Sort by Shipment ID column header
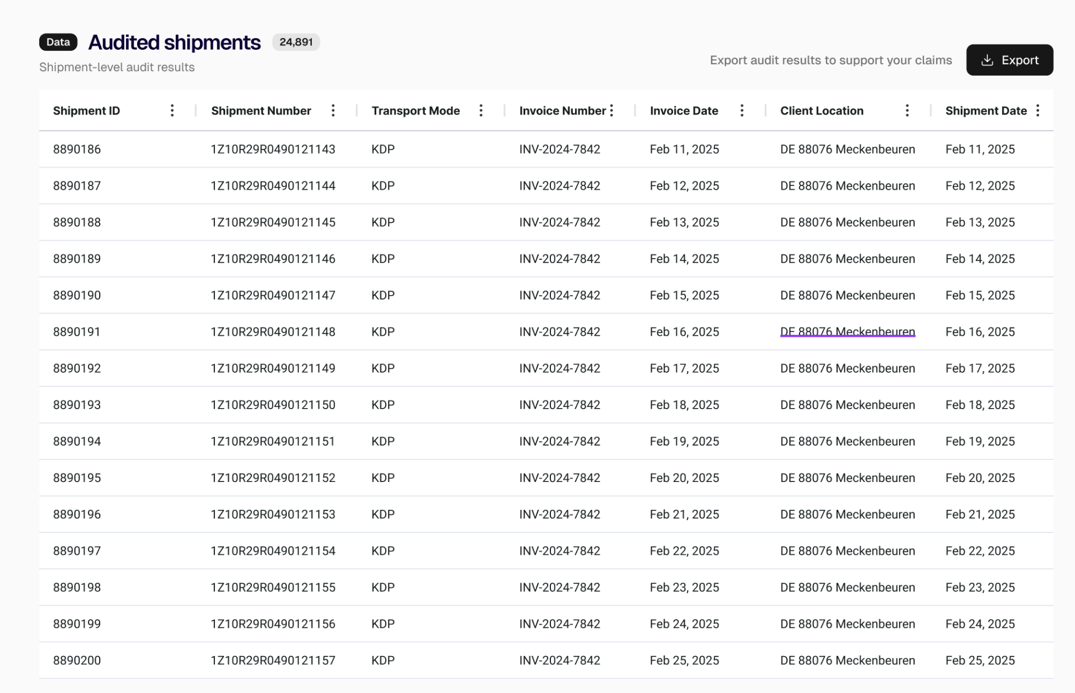Image resolution: width=1075 pixels, height=693 pixels. [87, 111]
